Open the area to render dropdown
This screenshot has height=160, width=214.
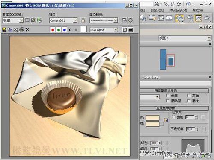pyautogui.click(x=13, y=20)
